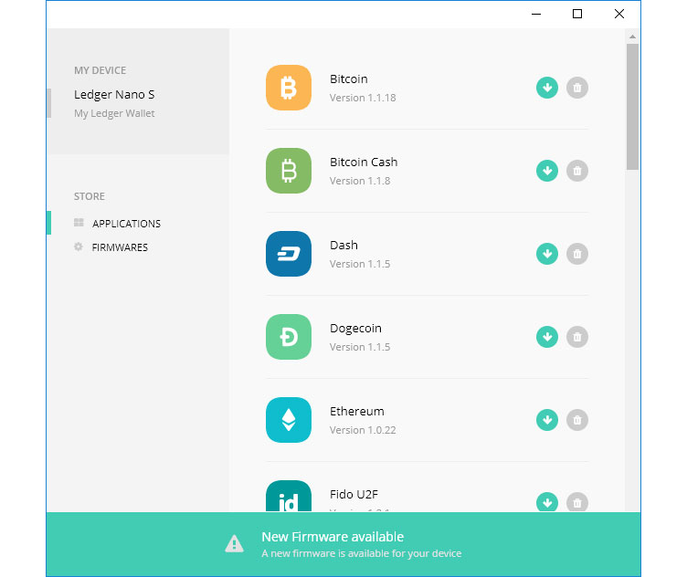The width and height of the screenshot is (687, 577).
Task: Click the Ethereum app name
Action: (x=357, y=411)
